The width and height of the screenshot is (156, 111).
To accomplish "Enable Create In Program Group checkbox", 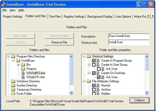I will tap(94, 61).
